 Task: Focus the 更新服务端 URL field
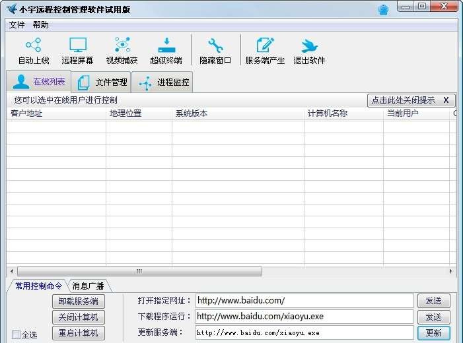pos(304,332)
